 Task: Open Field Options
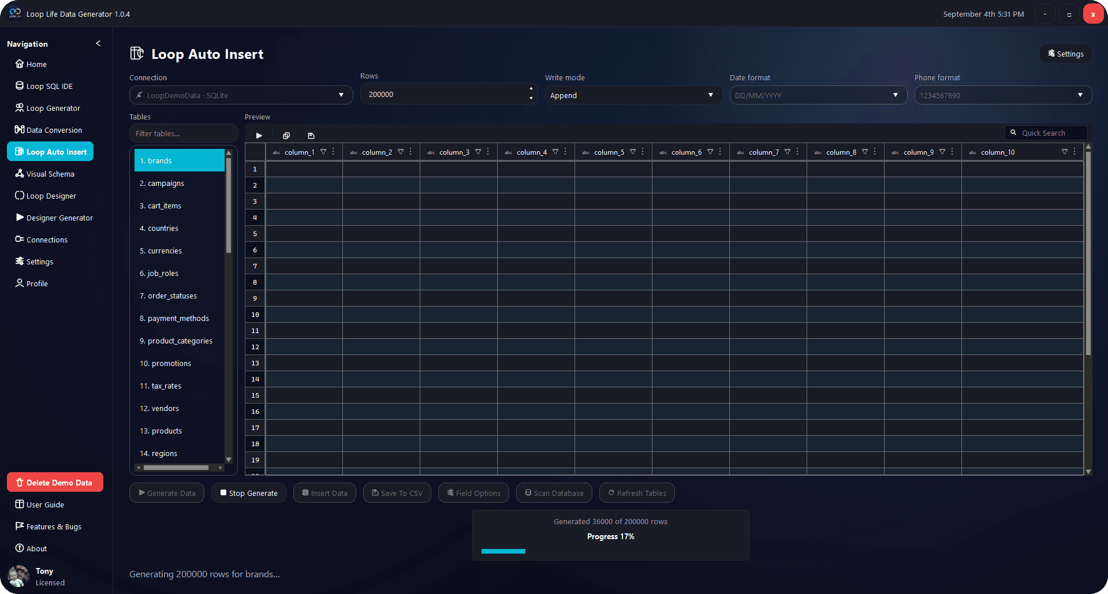click(473, 493)
